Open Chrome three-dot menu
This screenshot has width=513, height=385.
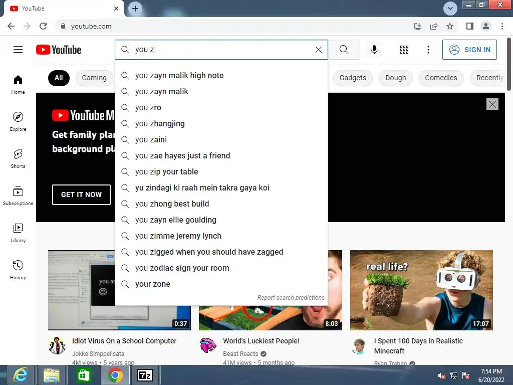click(502, 26)
